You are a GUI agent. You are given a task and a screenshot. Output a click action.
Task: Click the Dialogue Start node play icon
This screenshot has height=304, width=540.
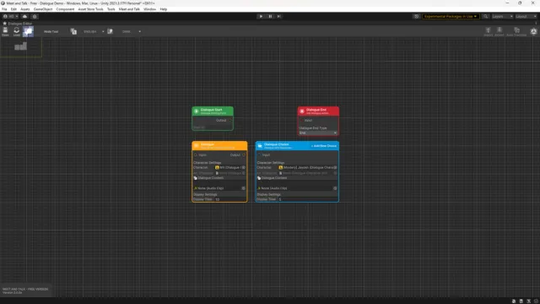(197, 111)
